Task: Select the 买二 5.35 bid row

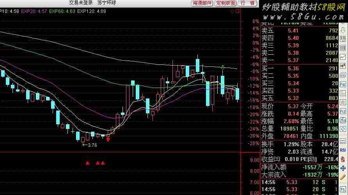Action: coord(300,76)
